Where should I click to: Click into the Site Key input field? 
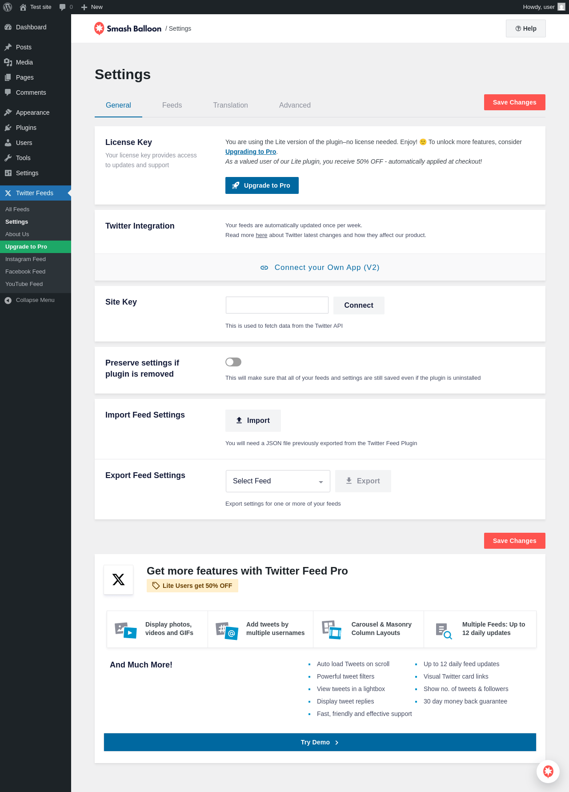click(x=277, y=305)
